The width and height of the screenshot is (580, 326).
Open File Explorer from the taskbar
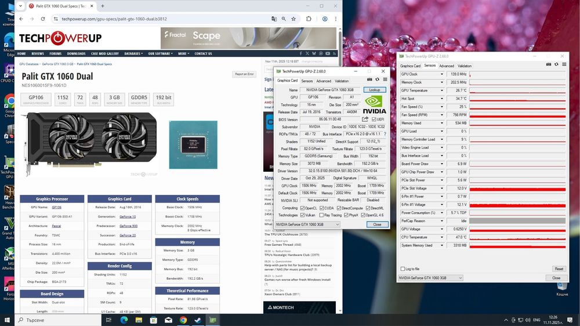pos(139,320)
